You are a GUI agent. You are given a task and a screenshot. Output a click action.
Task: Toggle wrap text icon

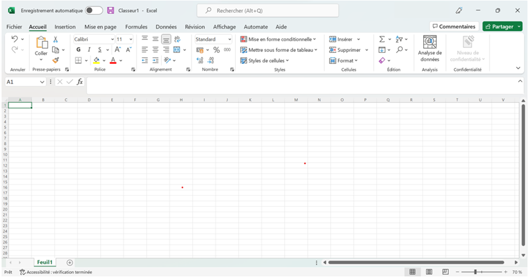coord(178,39)
